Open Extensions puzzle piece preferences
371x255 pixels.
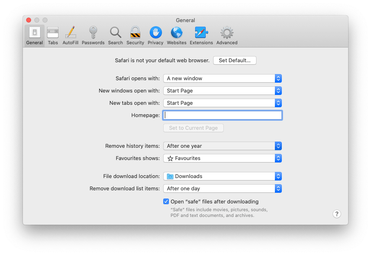[x=201, y=36]
